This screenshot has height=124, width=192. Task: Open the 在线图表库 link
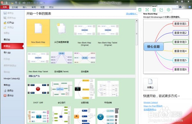150,109
